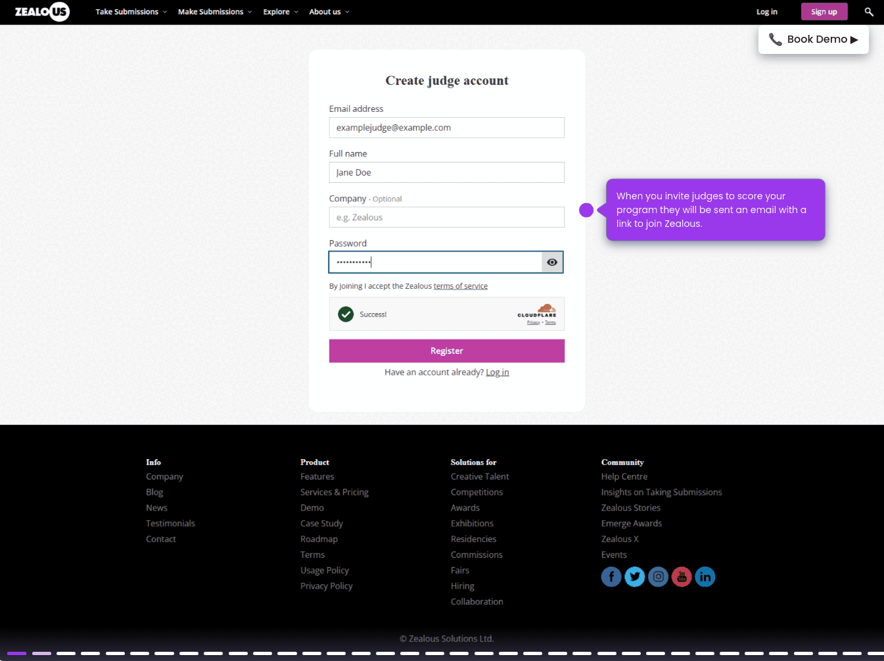The height and width of the screenshot is (661, 884).
Task: Click the Book Demo button
Action: (x=814, y=39)
